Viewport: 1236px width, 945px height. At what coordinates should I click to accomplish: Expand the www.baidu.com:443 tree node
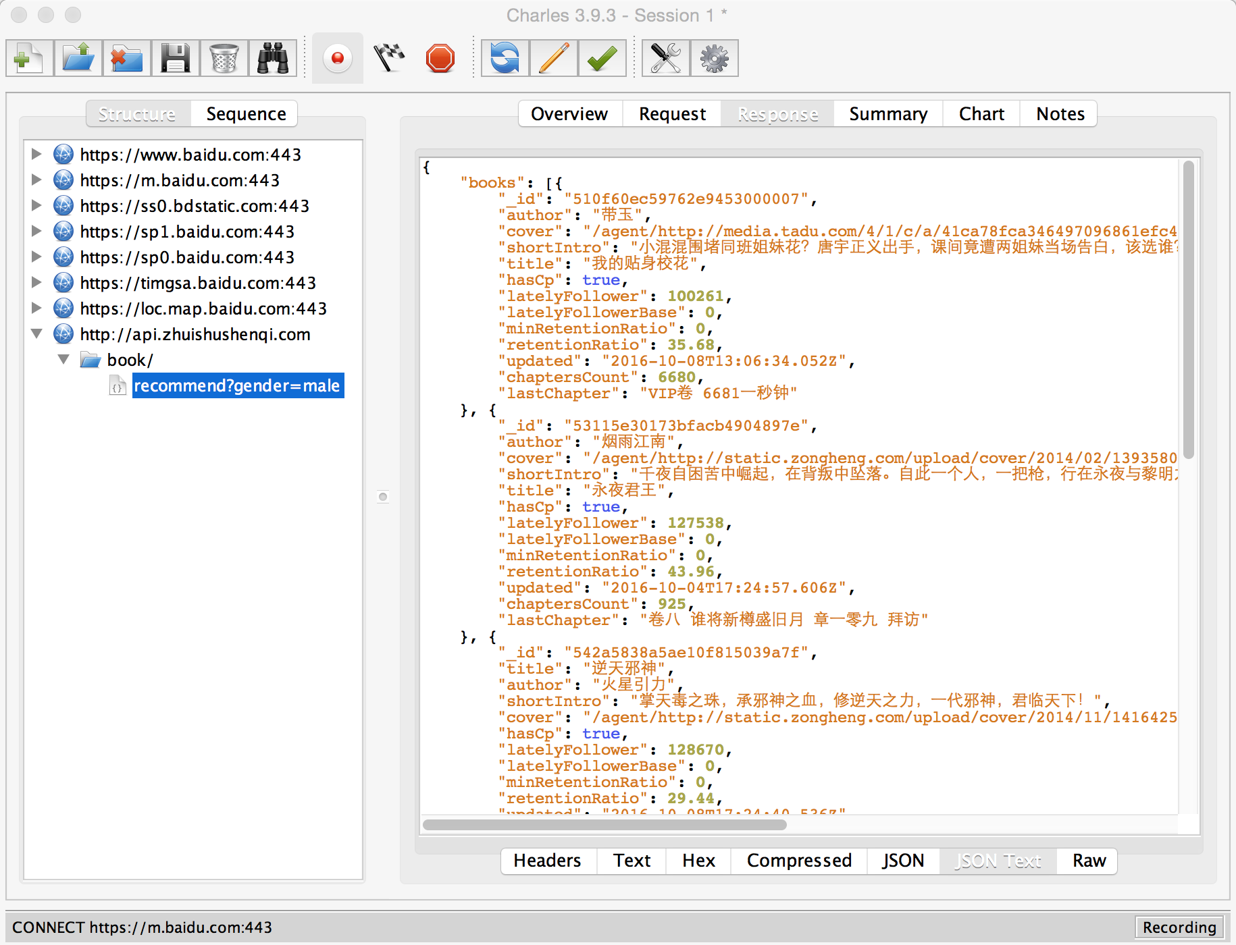[36, 155]
